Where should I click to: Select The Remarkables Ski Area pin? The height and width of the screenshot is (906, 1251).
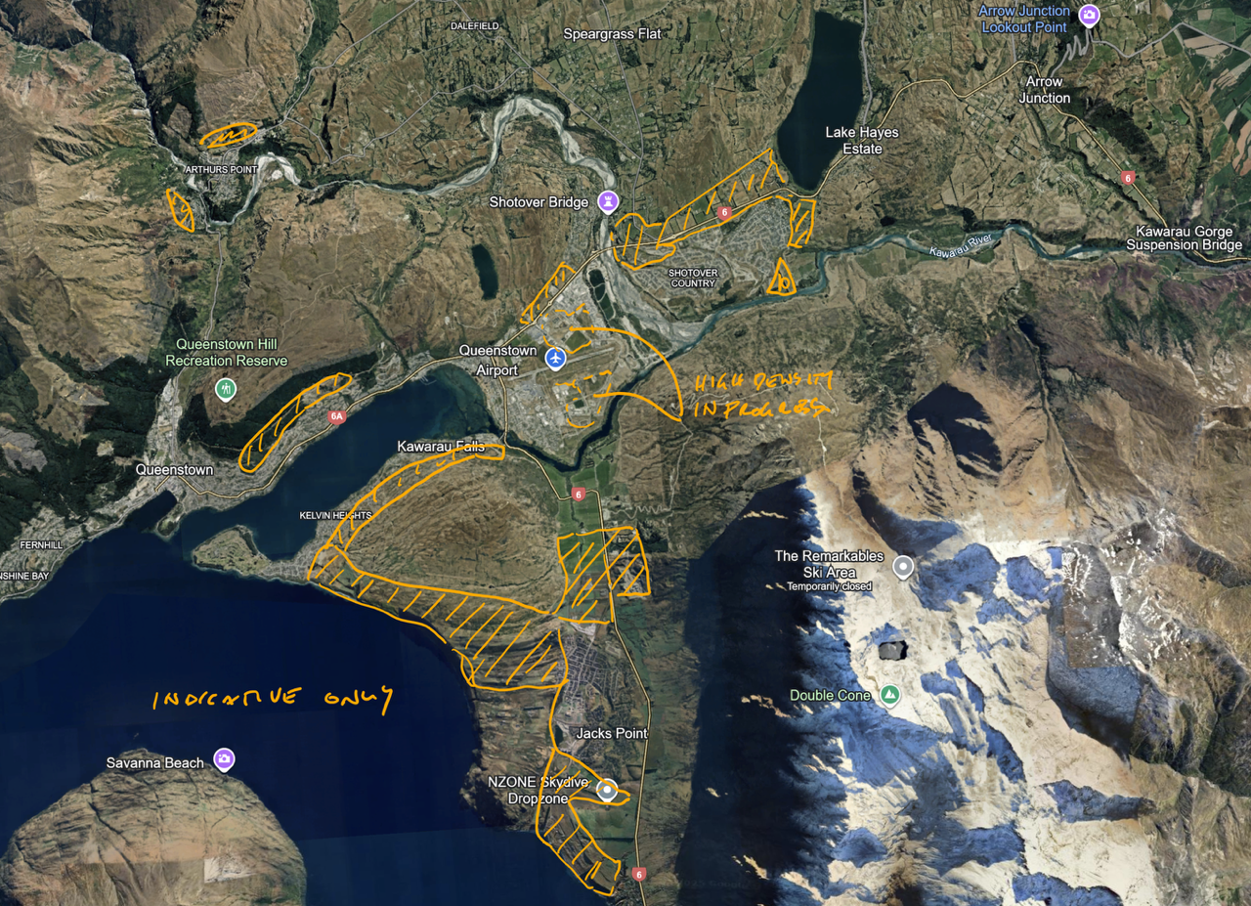[904, 566]
